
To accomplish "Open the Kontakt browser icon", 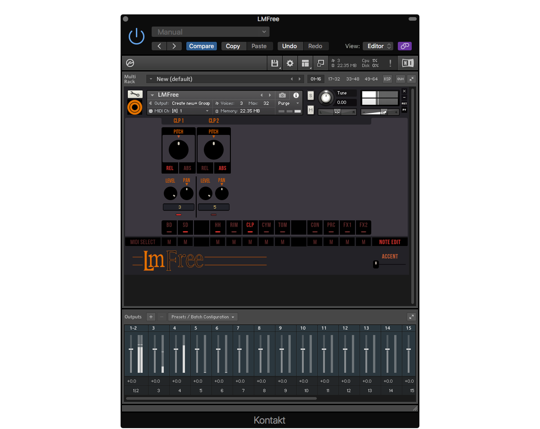I will tap(130, 63).
